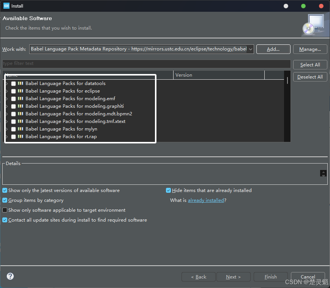Click the software list vertical scrollbar
The width and height of the screenshot is (330, 288).
point(287,106)
